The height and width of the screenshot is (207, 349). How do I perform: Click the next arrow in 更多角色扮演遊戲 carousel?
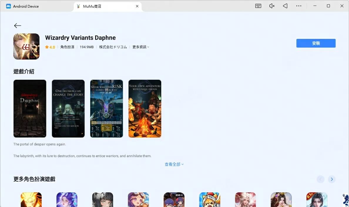pos(332,179)
